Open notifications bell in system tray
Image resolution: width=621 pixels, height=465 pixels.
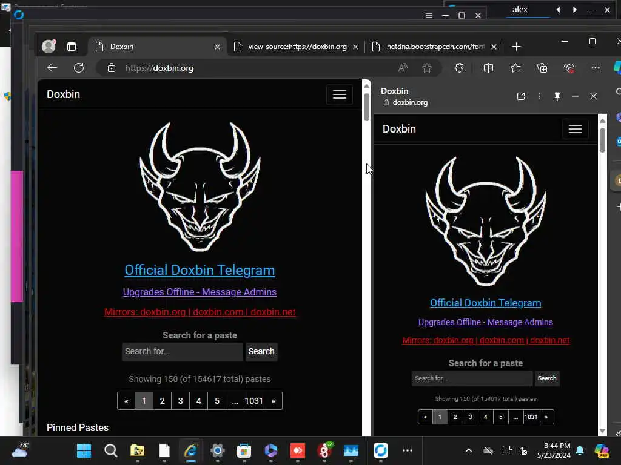click(x=580, y=450)
